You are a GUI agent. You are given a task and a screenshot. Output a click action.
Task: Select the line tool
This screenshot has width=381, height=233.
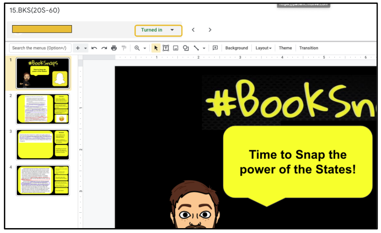pos(196,48)
